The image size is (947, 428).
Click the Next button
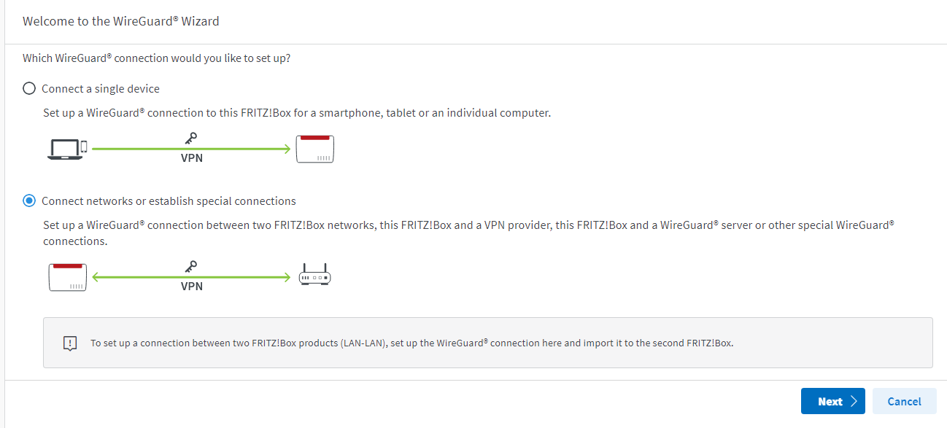833,401
